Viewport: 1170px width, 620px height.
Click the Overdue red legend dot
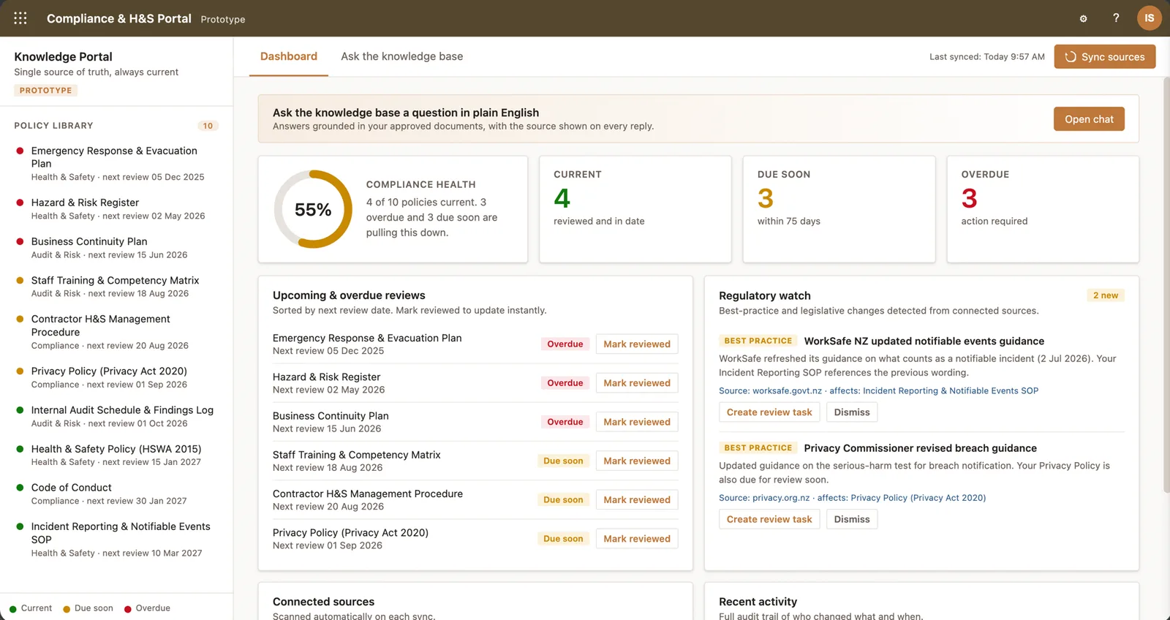coord(128,609)
